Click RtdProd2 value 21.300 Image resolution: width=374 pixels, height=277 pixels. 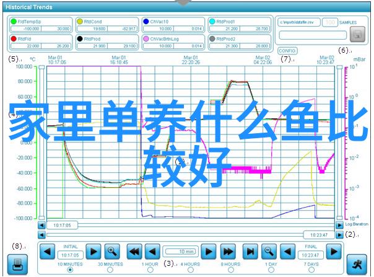coord(225,46)
